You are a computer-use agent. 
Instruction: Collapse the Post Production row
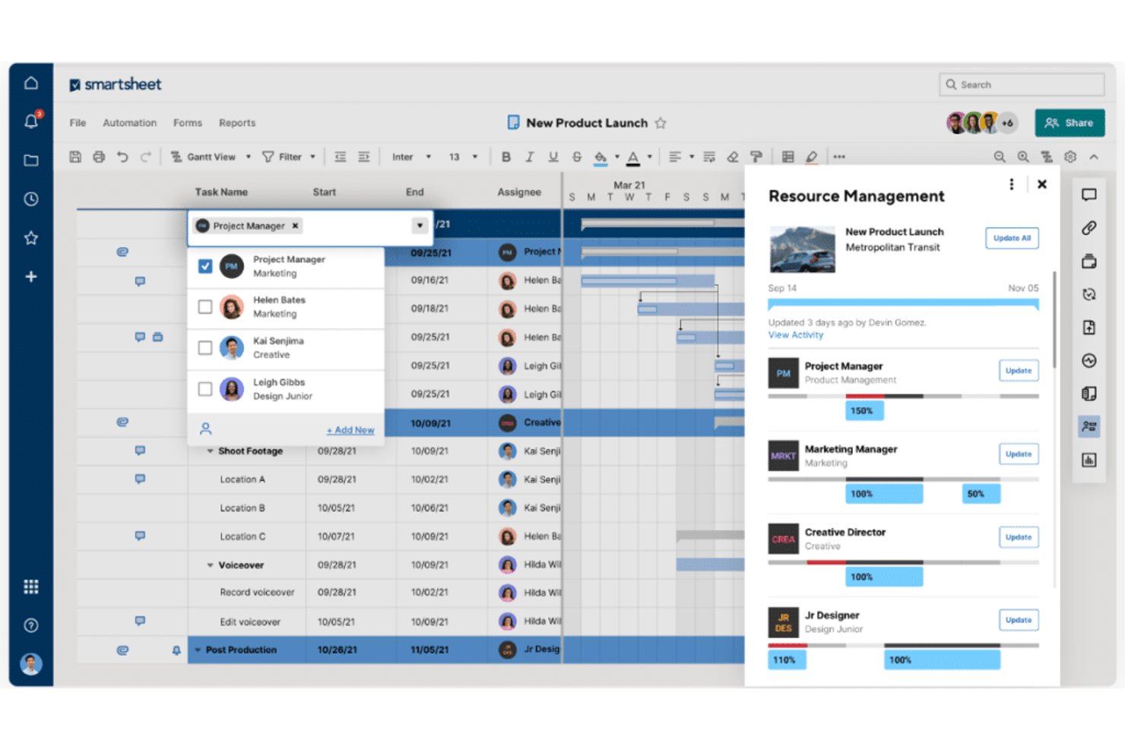tap(198, 650)
